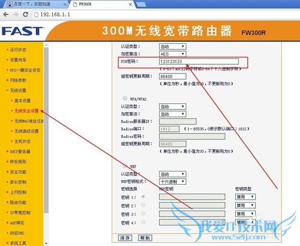The image size is (300, 246).
Task: Open 无线高级设置 submenu item
Action: pyautogui.click(x=26, y=131)
